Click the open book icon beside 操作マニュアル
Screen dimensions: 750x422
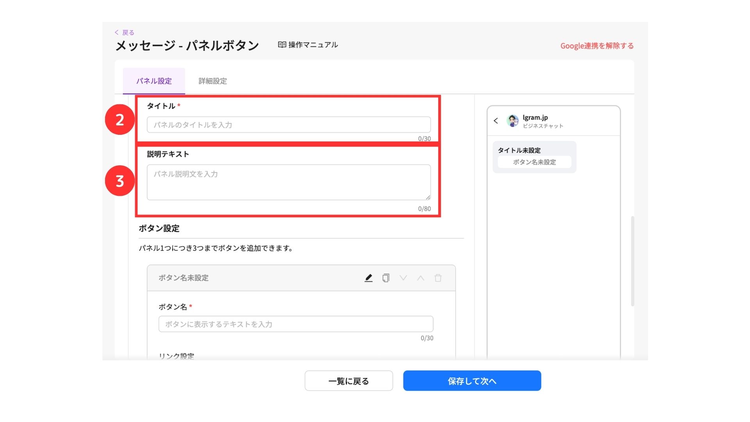[x=282, y=45]
